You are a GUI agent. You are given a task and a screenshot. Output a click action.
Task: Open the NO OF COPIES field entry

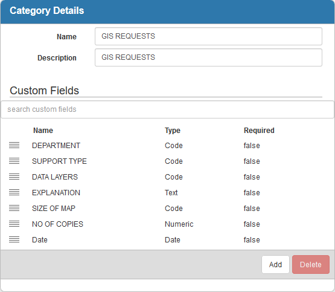pos(168,224)
